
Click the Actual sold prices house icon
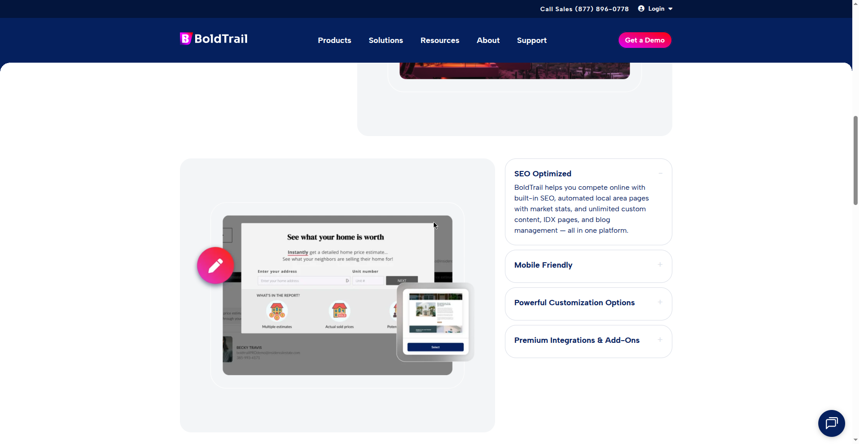[x=339, y=311]
